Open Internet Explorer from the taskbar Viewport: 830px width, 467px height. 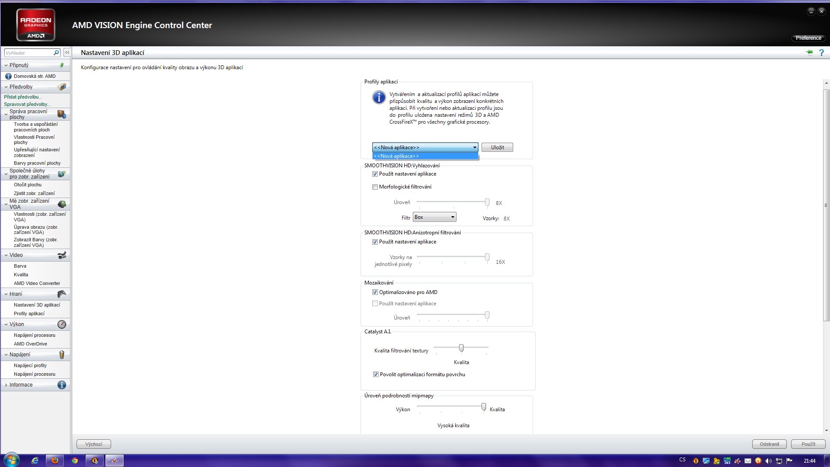coord(35,461)
